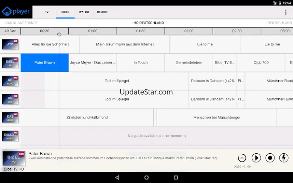293x183 pixels.
Task: Switch to CANAL SAT FRANCE package
Action: click(x=21, y=23)
